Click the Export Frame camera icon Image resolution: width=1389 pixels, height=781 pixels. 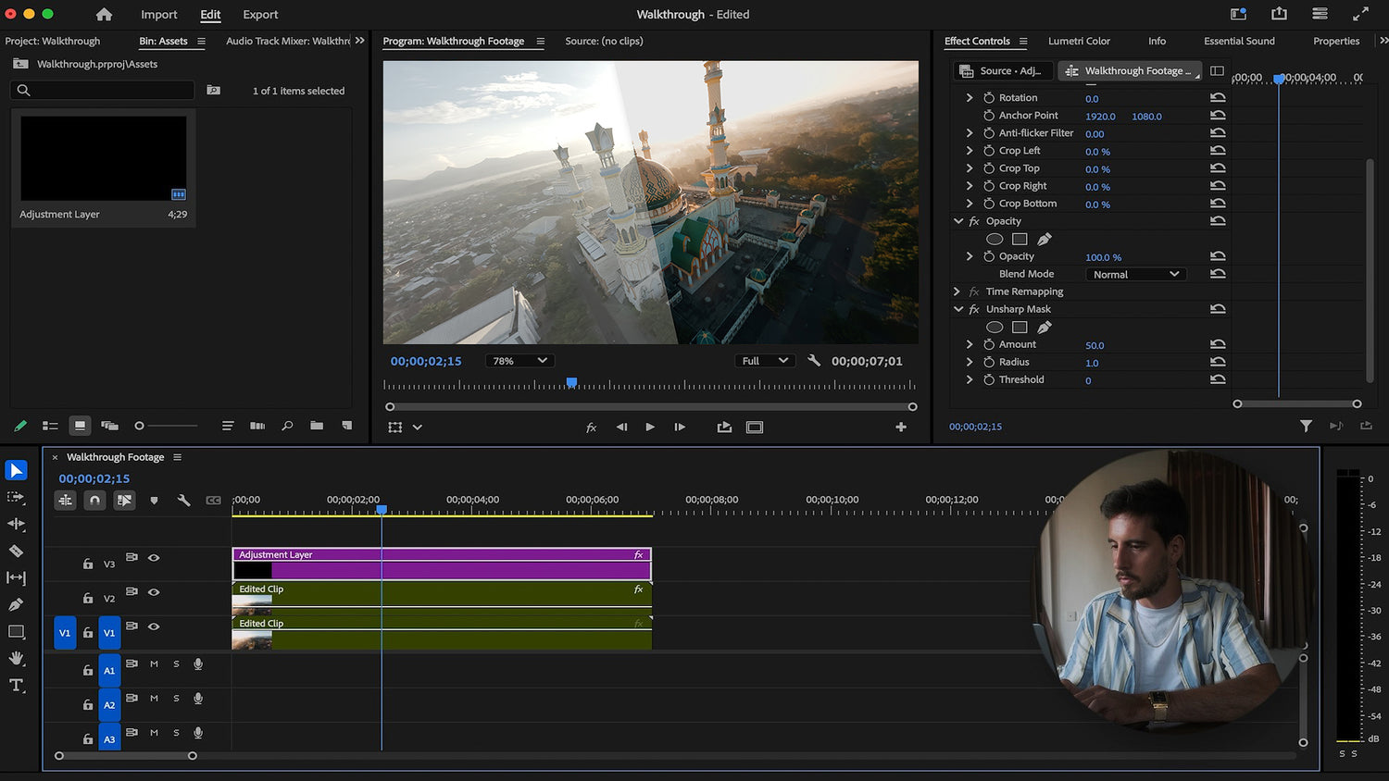coord(724,427)
